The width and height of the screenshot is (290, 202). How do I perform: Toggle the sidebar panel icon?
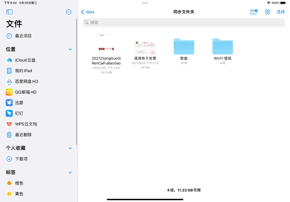[x=9, y=12]
